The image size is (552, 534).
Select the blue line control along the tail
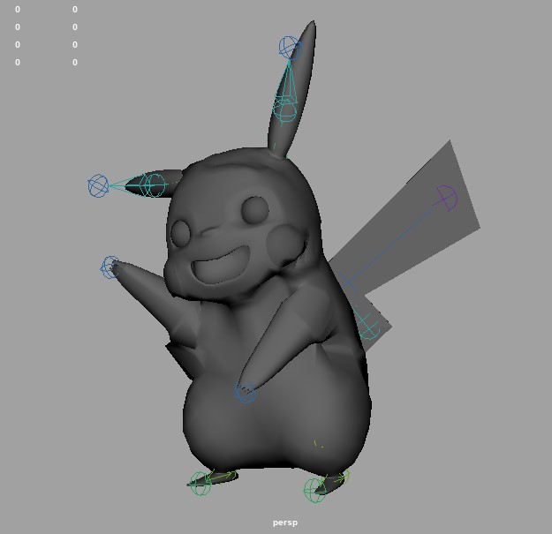click(390, 245)
